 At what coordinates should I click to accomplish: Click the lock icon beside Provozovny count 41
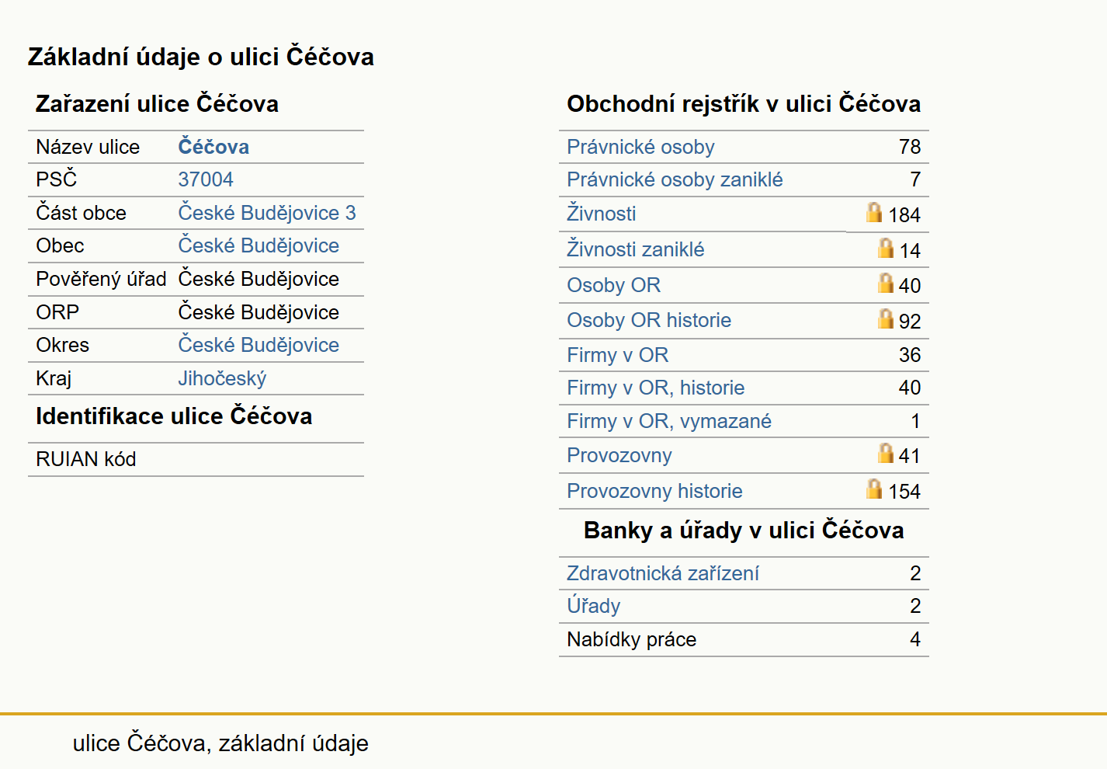pyautogui.click(x=885, y=453)
